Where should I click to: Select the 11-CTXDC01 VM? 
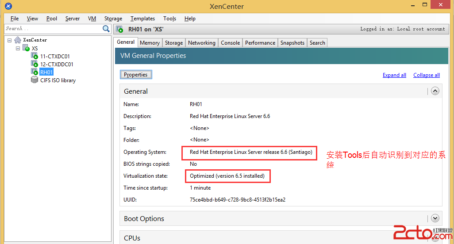[x=55, y=57]
